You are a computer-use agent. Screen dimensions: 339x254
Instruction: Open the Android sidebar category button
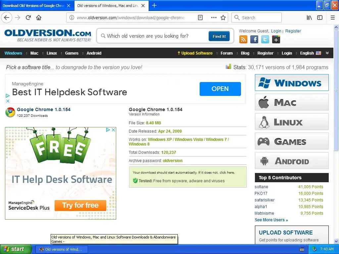pos(292,161)
